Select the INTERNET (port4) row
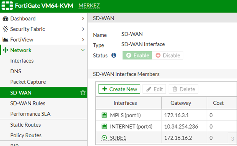Screen dimensions: 237x146 pos(166,126)
